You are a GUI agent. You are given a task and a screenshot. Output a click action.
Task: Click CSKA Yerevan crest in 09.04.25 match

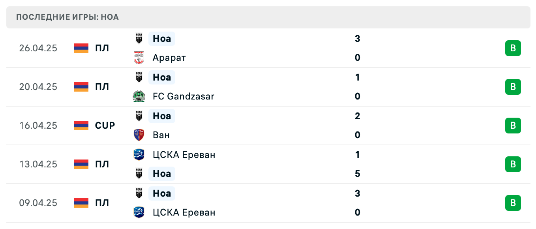click(139, 212)
